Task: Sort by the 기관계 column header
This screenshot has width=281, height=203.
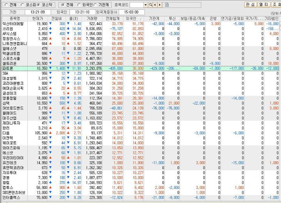Action: [154, 18]
